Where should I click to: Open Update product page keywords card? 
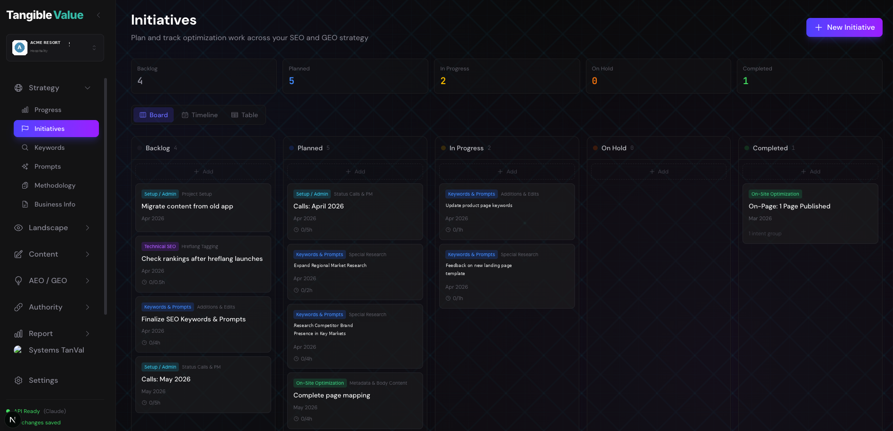[x=507, y=212]
